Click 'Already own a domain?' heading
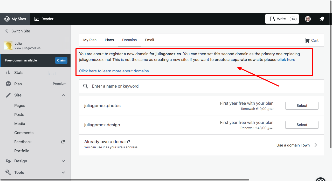Image resolution: width=332 pixels, height=181 pixels. (107, 142)
